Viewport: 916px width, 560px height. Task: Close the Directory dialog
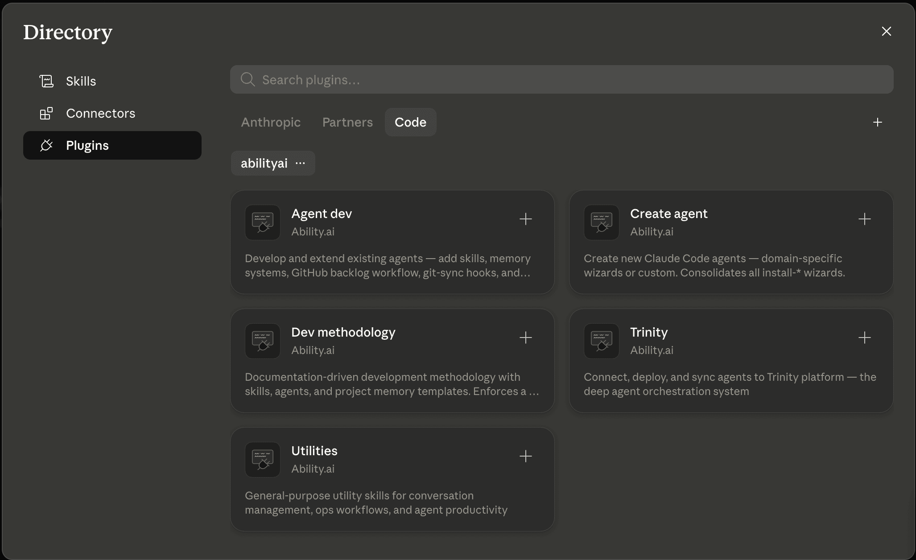(x=887, y=31)
